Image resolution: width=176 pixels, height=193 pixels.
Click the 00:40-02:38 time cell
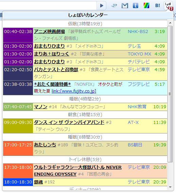coord(18,35)
